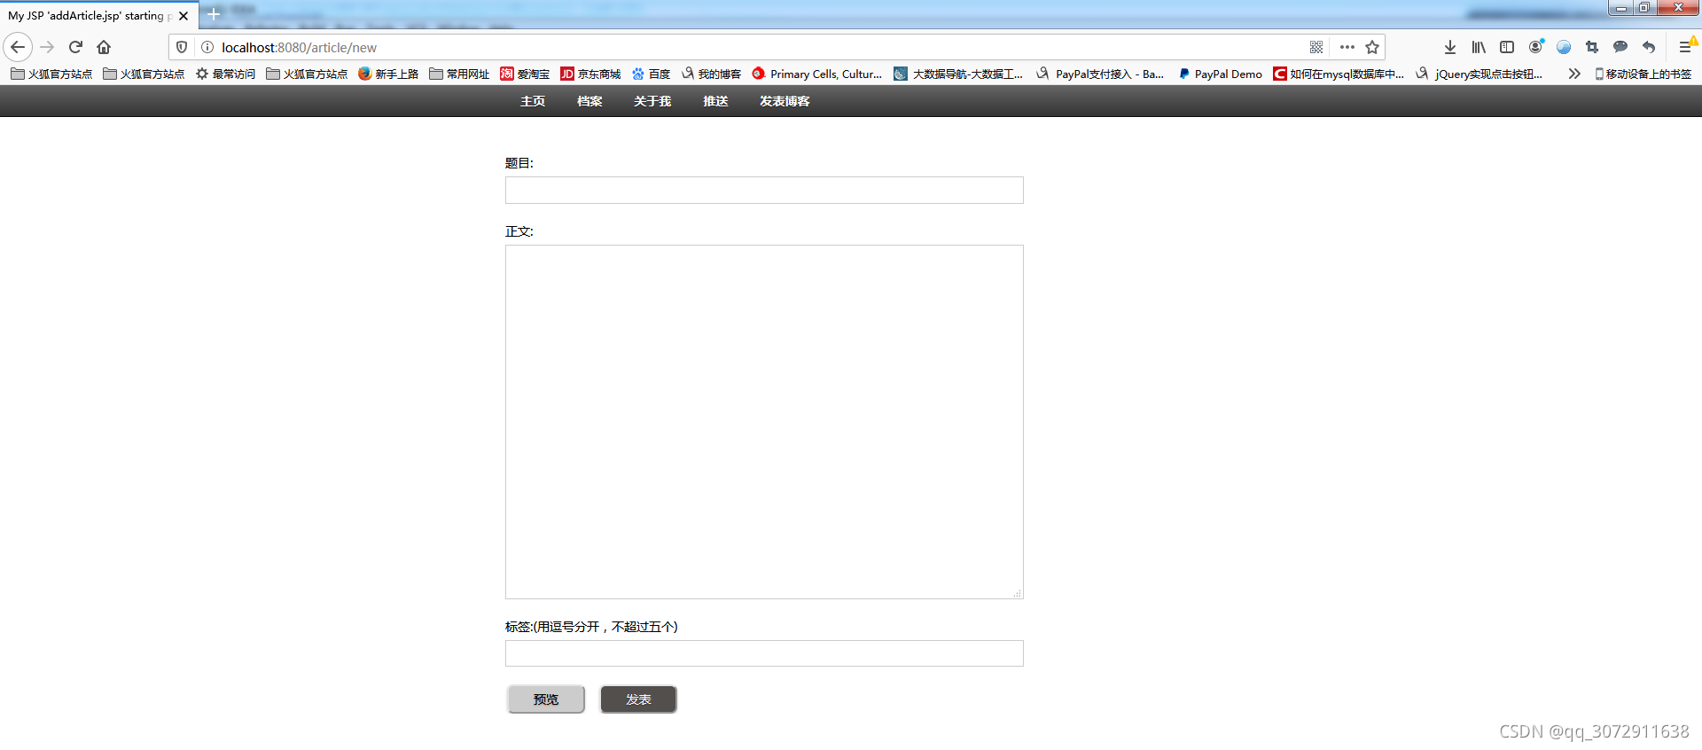Reload the page with the refresh icon
The height and width of the screenshot is (750, 1702).
click(76, 47)
